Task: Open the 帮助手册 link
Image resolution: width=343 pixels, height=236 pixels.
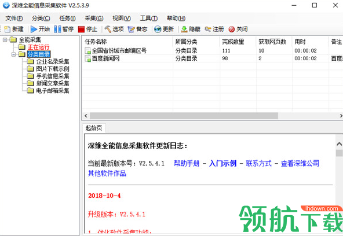Action: coord(187,163)
